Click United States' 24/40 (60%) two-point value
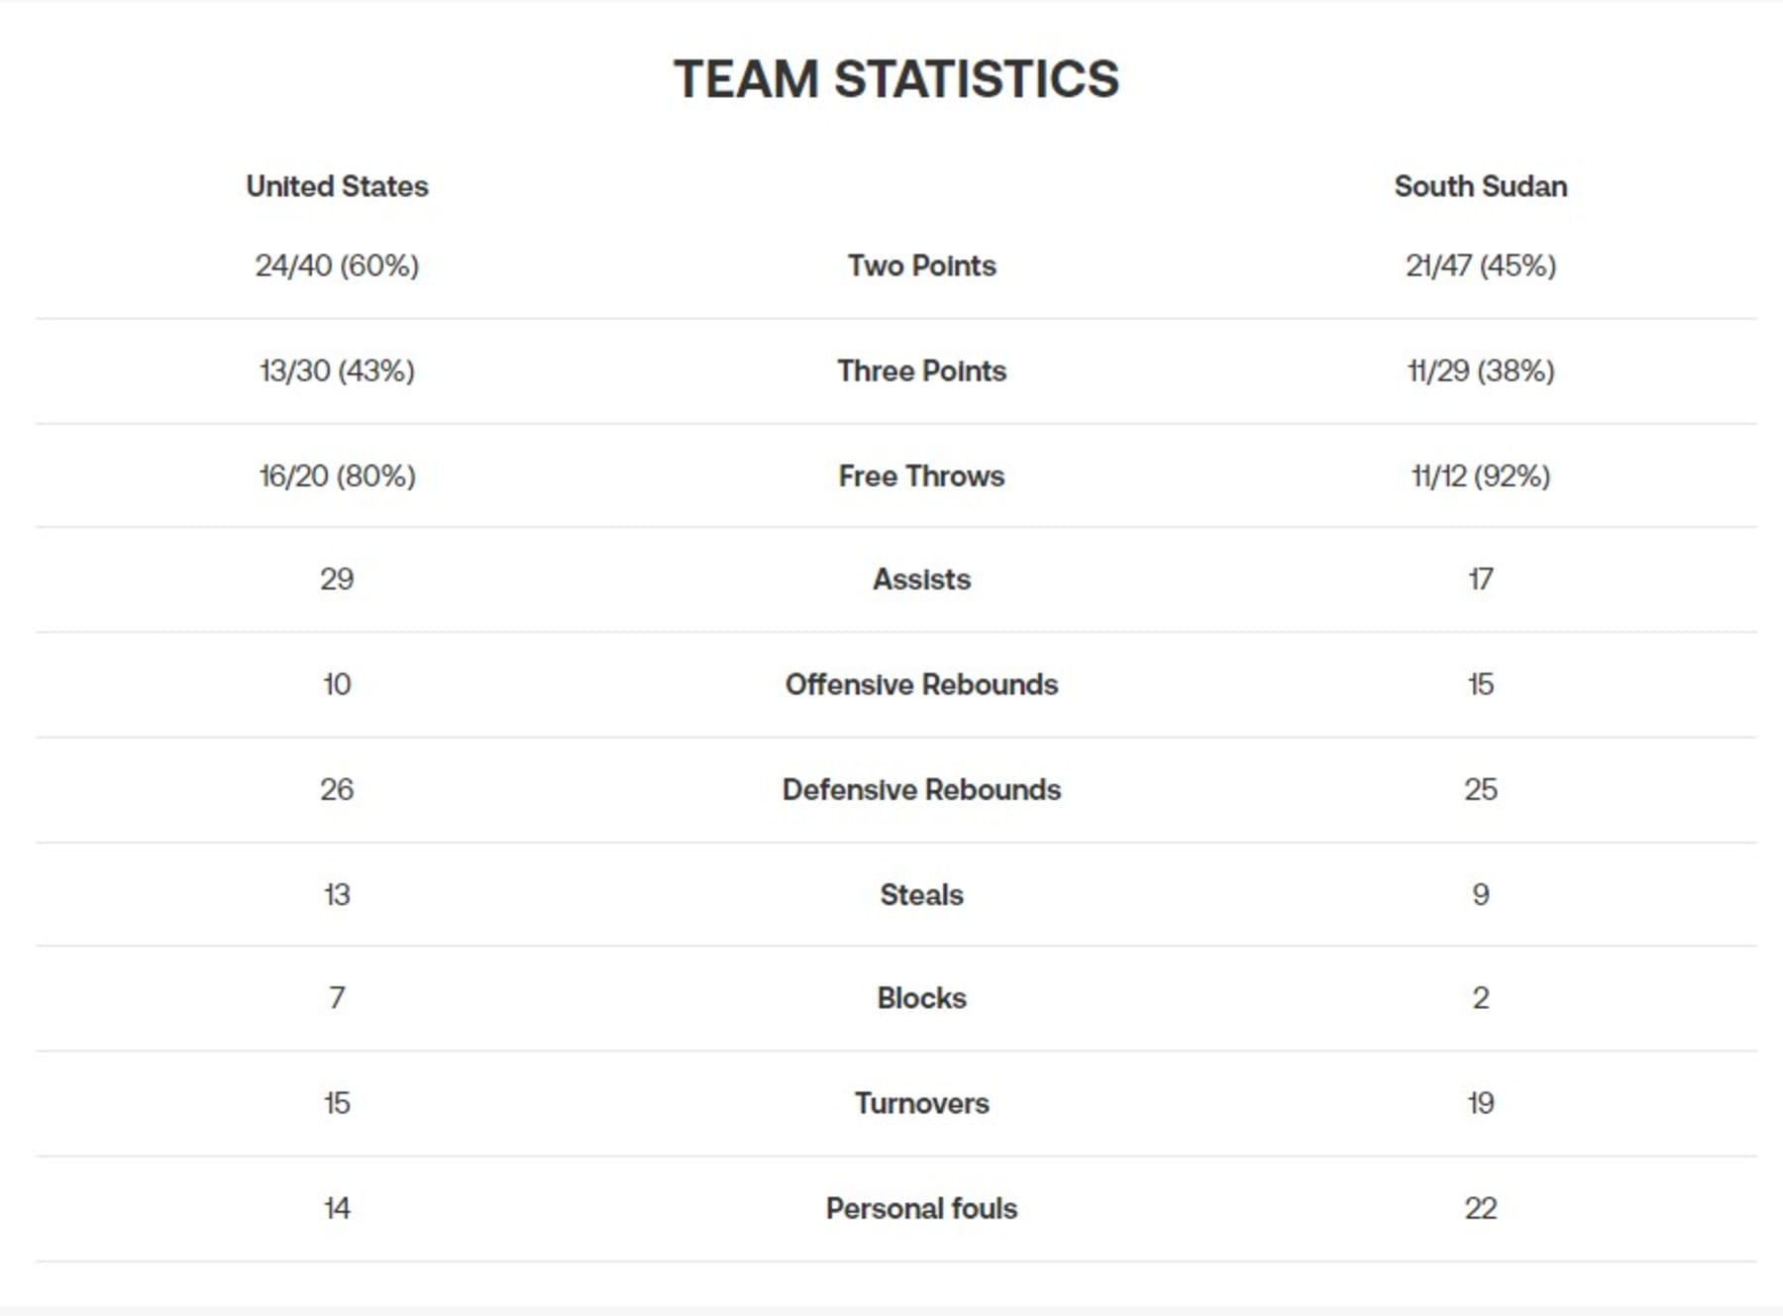Image resolution: width=1783 pixels, height=1316 pixels. coord(337,265)
